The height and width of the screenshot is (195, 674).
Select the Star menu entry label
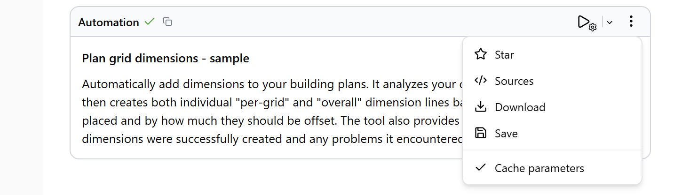click(x=504, y=55)
